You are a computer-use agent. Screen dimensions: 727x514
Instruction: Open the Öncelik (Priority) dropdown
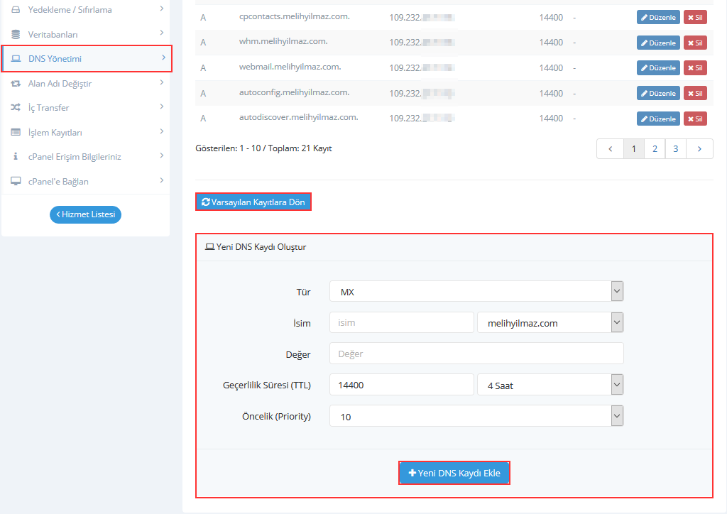pos(476,417)
